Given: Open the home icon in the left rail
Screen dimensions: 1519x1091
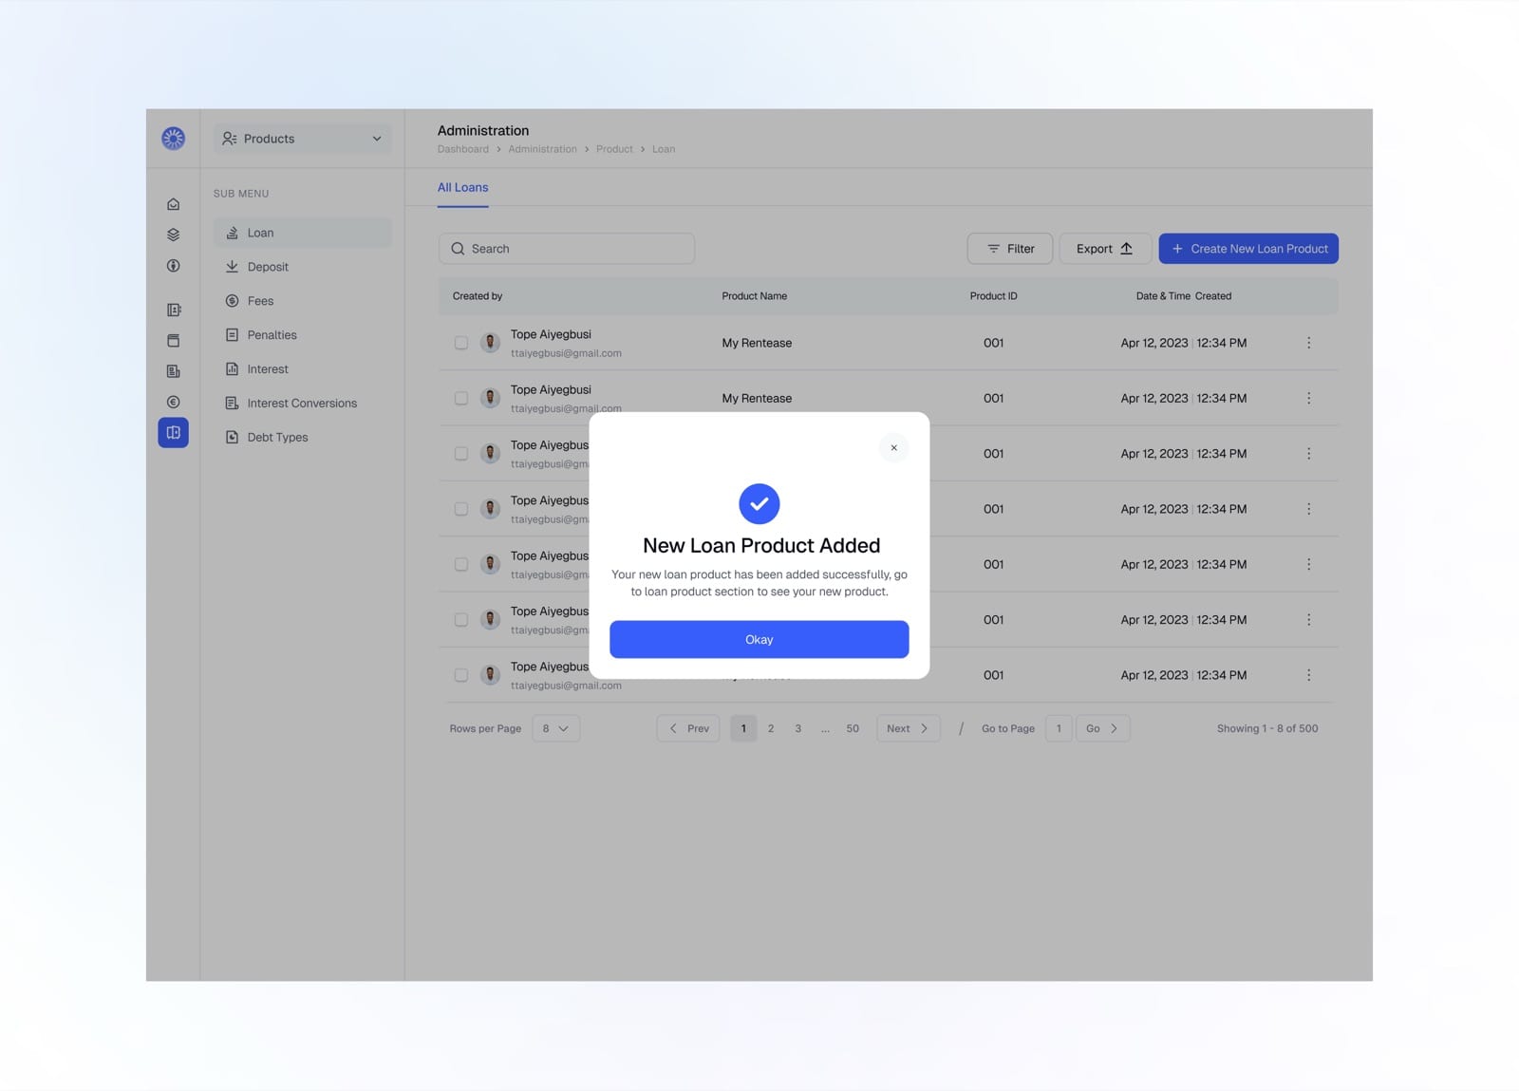Looking at the screenshot, I should 173,204.
